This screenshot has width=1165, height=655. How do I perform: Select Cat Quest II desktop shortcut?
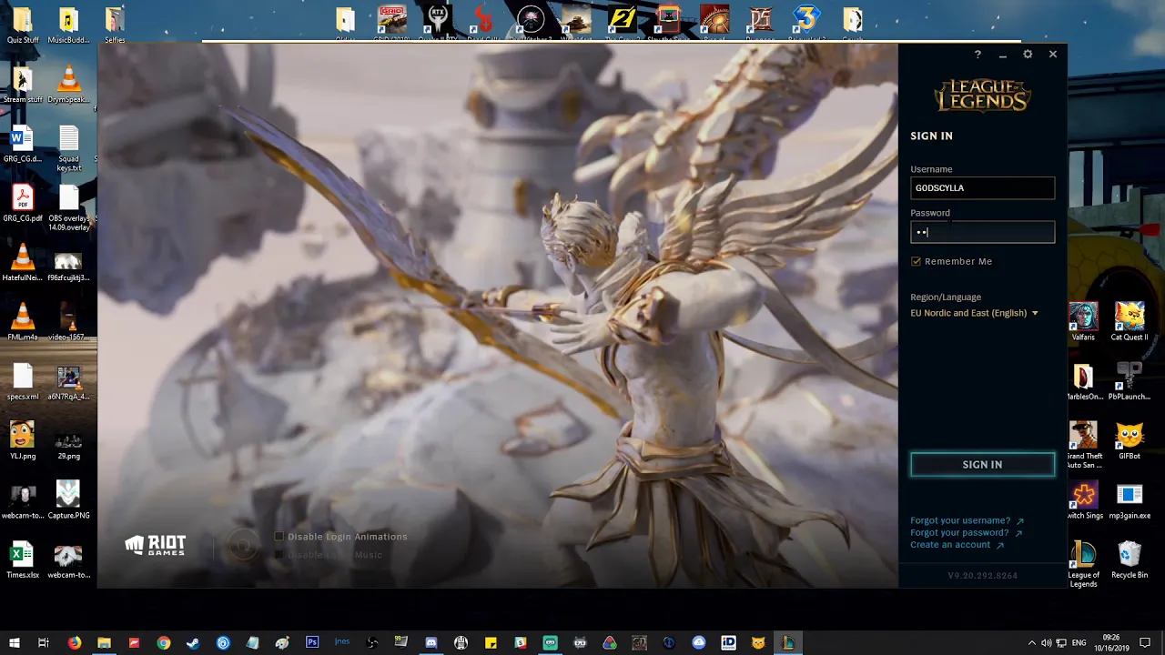(1130, 322)
